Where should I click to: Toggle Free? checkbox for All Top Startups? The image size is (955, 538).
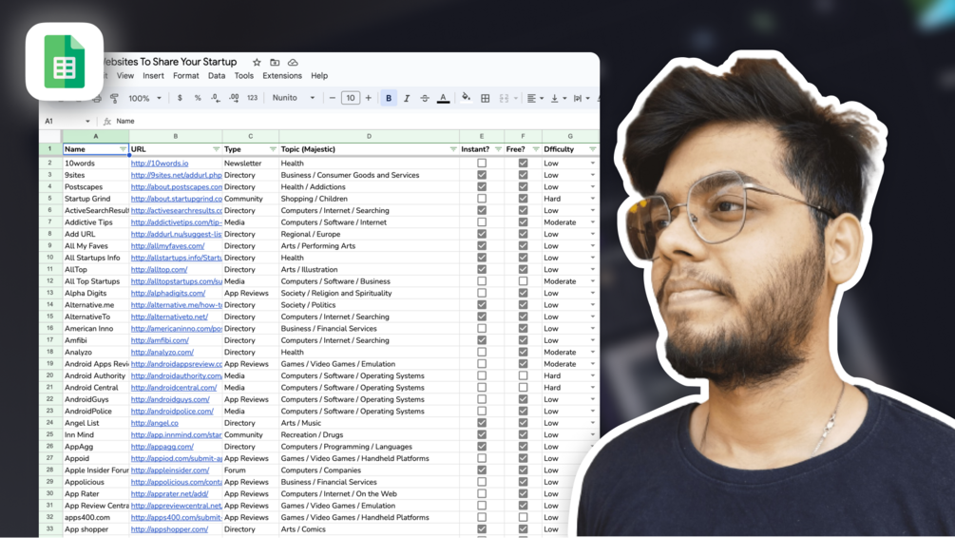tap(523, 281)
